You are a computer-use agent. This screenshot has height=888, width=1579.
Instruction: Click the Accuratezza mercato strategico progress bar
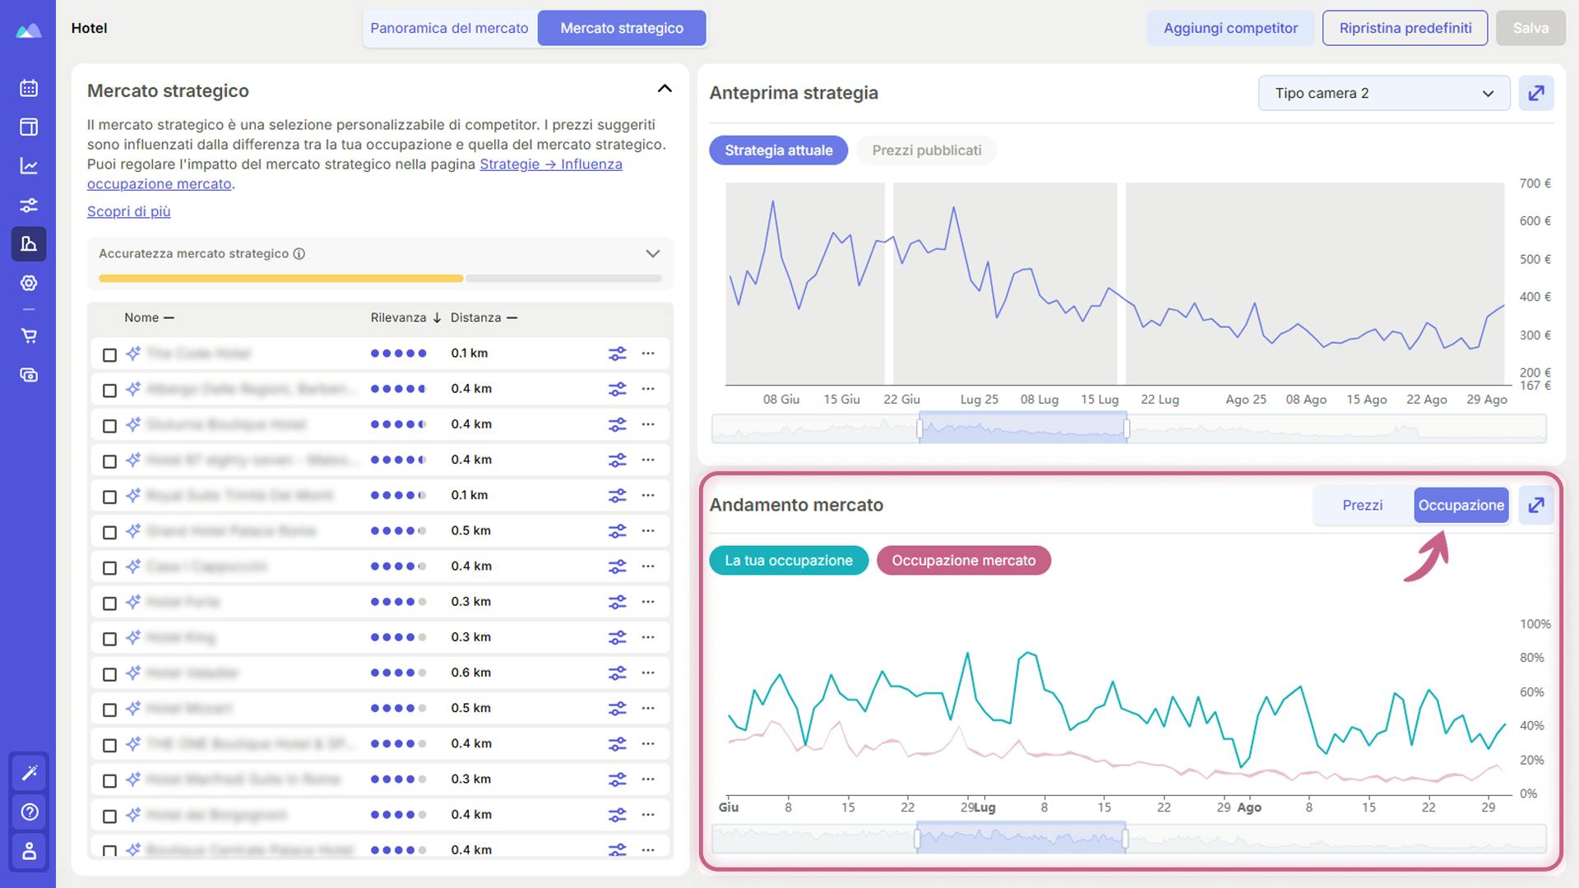click(x=380, y=279)
